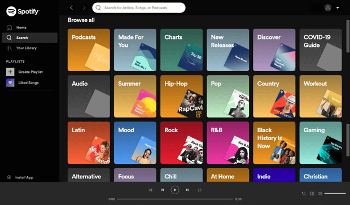Open the At Home category
The height and width of the screenshot is (205, 350).
click(x=228, y=175)
